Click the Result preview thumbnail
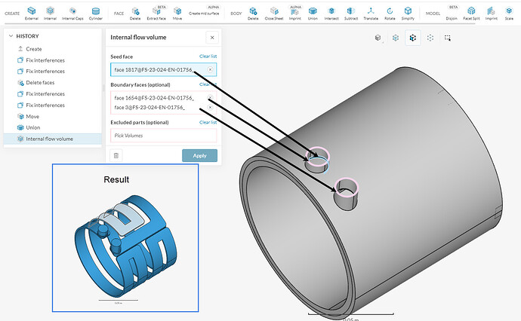 click(125, 238)
